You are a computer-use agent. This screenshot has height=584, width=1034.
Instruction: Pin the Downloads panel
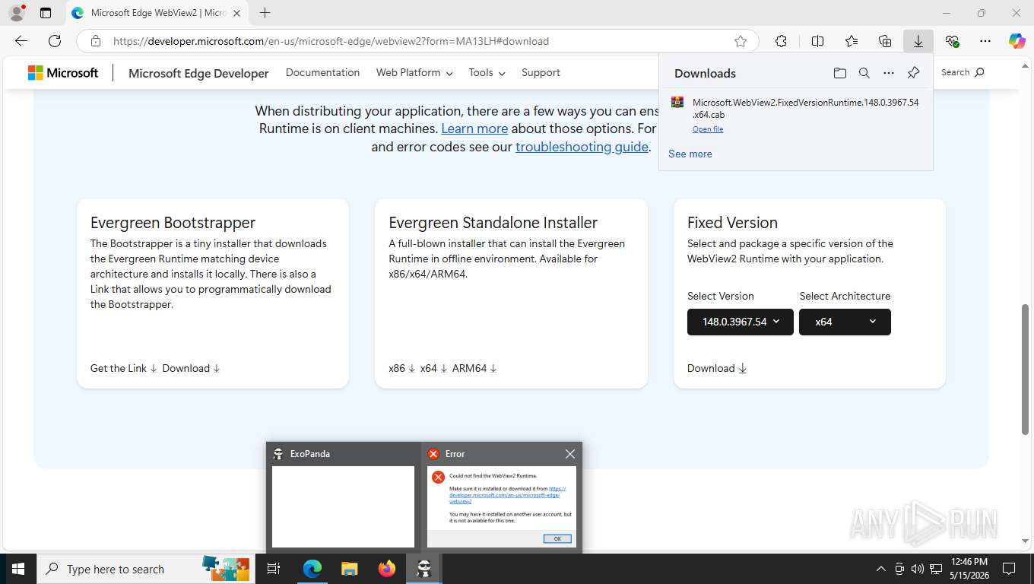(x=914, y=73)
